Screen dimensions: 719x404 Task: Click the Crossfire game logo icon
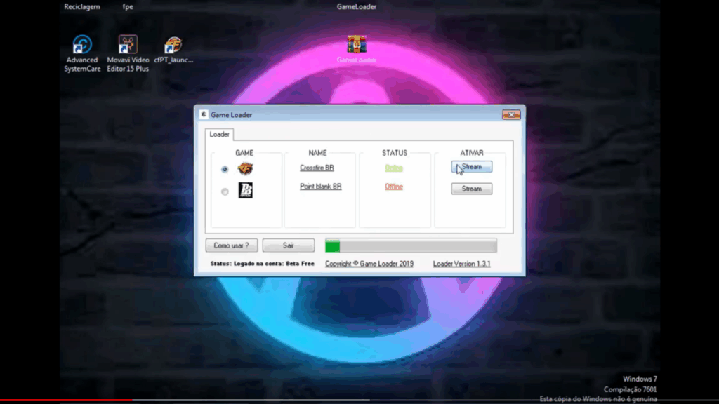pos(245,169)
